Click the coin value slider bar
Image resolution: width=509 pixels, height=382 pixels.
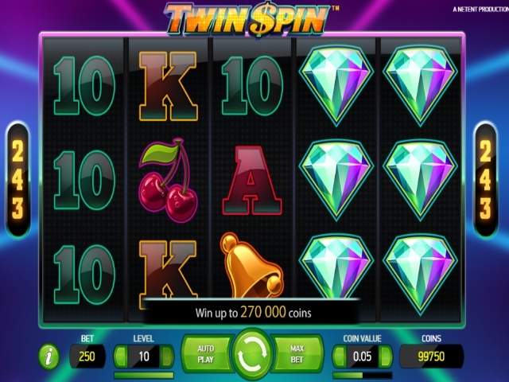tap(363, 376)
